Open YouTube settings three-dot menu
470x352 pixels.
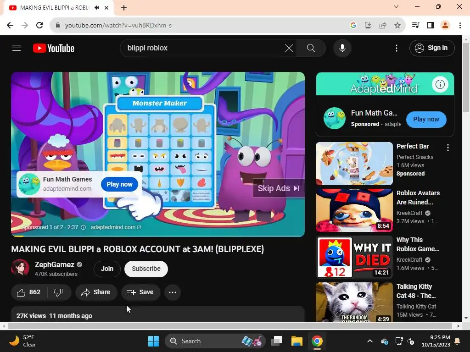pos(396,48)
